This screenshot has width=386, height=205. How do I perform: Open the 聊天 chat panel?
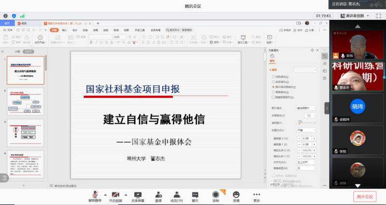click(195, 194)
